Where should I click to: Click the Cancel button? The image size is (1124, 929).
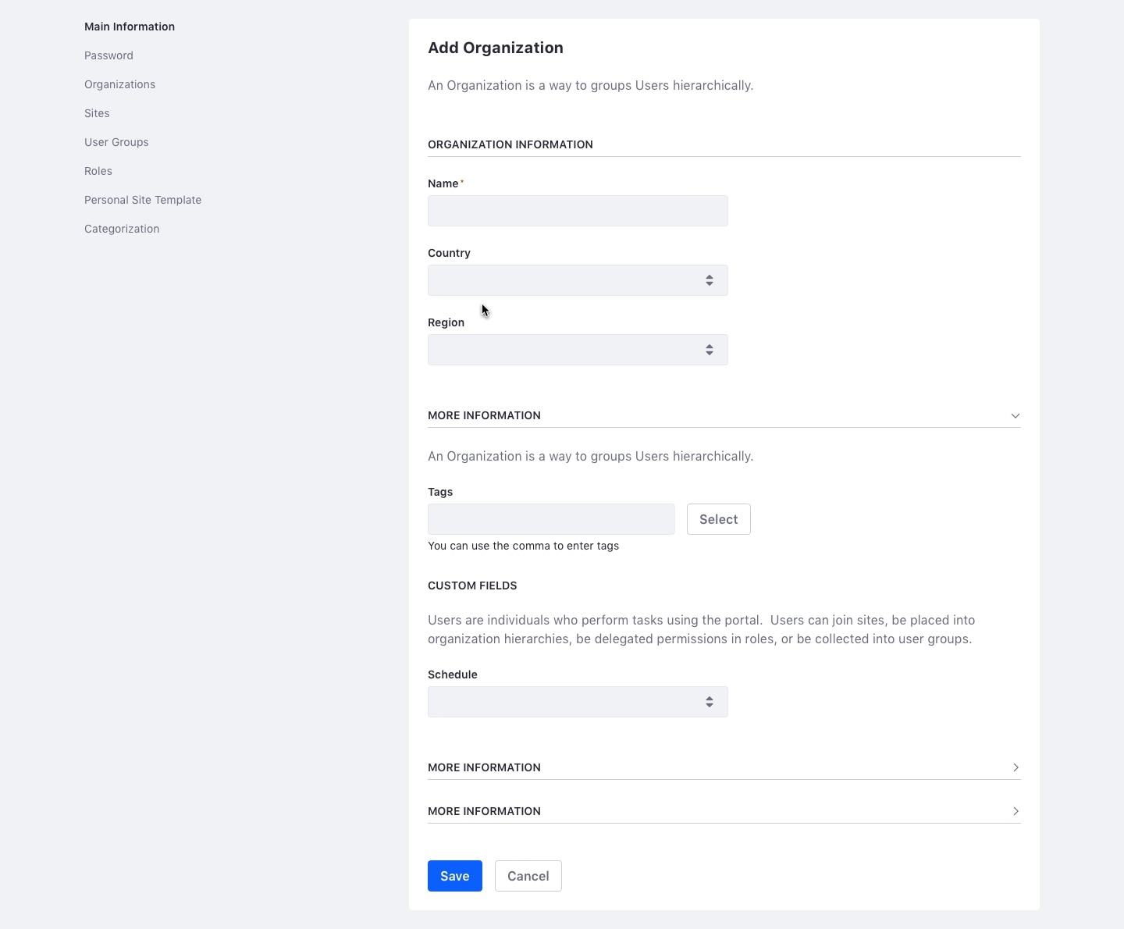click(x=528, y=876)
